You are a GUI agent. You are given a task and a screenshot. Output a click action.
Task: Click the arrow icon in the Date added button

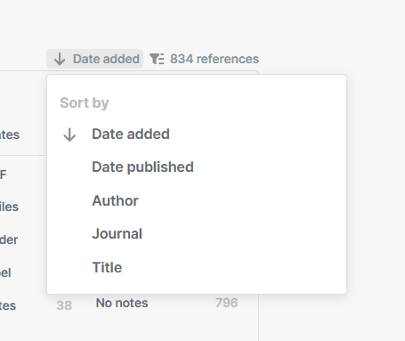coord(60,59)
